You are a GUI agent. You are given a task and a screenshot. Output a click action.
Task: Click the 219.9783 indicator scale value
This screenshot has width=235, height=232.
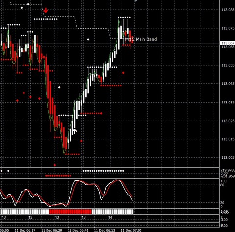point(228,170)
